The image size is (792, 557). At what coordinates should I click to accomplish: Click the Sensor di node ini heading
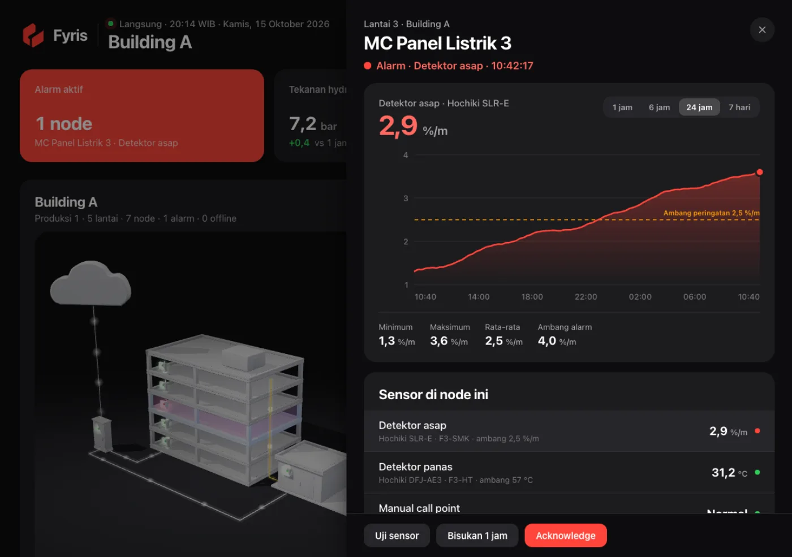(x=433, y=395)
